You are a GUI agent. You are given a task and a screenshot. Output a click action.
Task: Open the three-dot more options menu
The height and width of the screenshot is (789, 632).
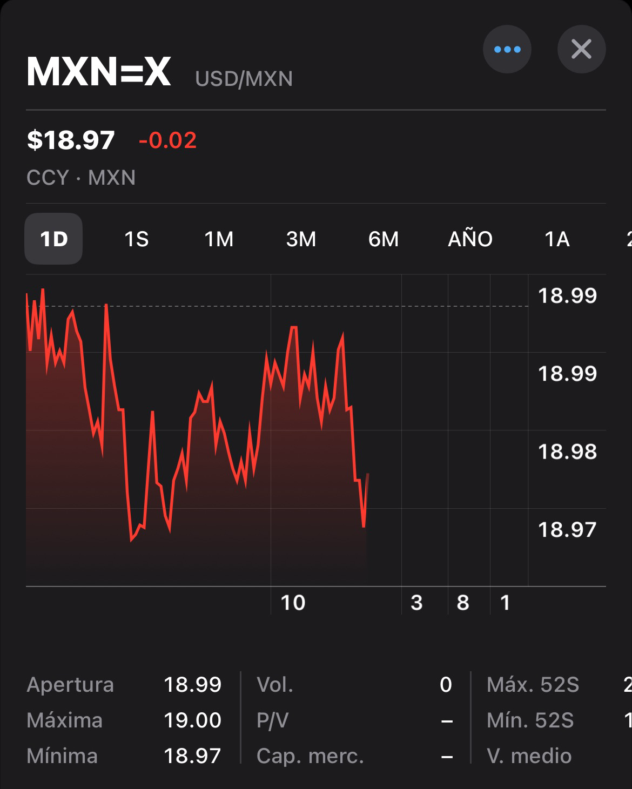point(507,49)
